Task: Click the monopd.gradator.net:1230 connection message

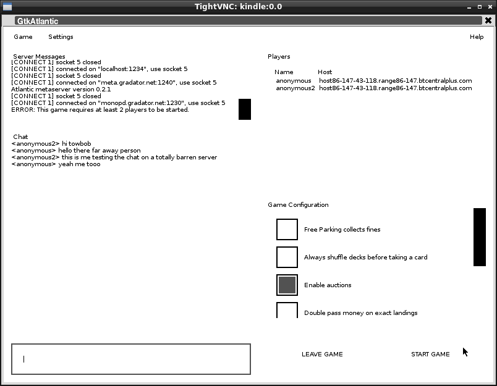Action: click(118, 103)
